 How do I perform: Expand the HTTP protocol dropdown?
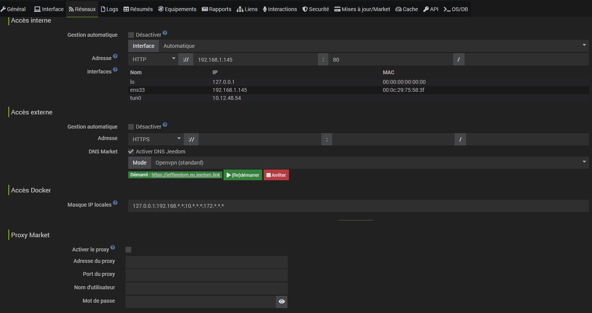point(153,59)
